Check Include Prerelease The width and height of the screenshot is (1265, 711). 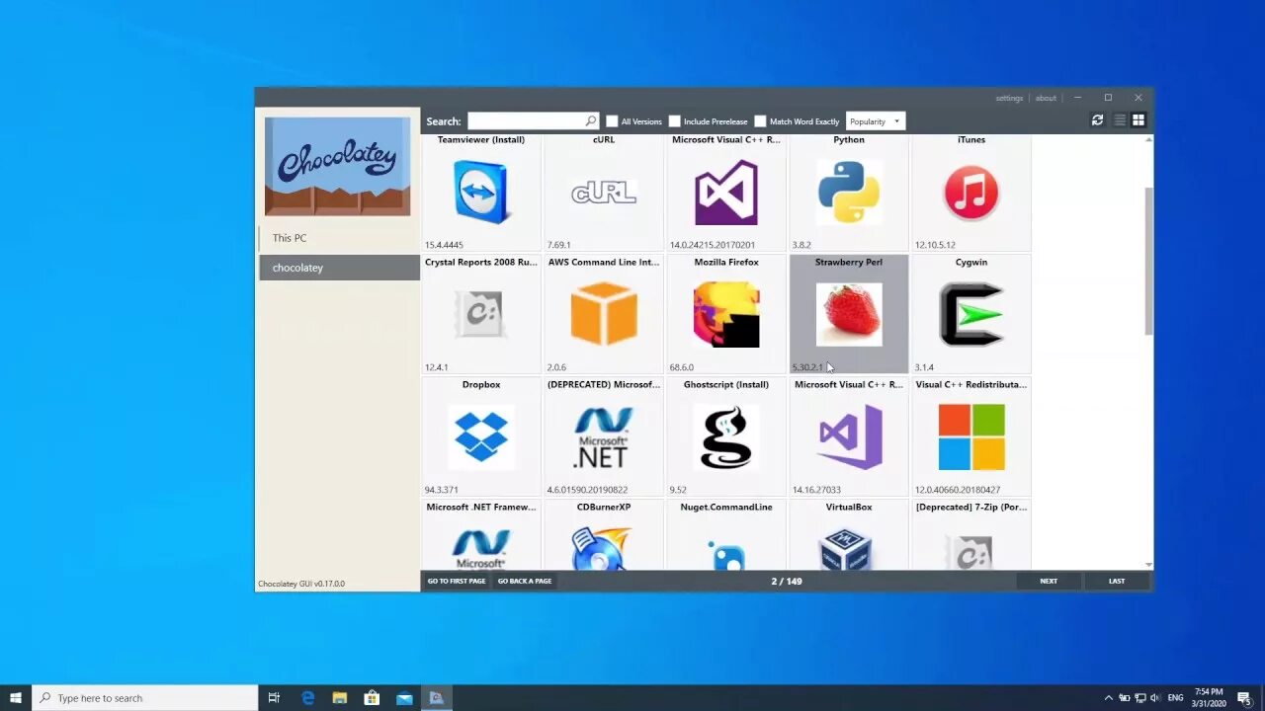coord(674,120)
